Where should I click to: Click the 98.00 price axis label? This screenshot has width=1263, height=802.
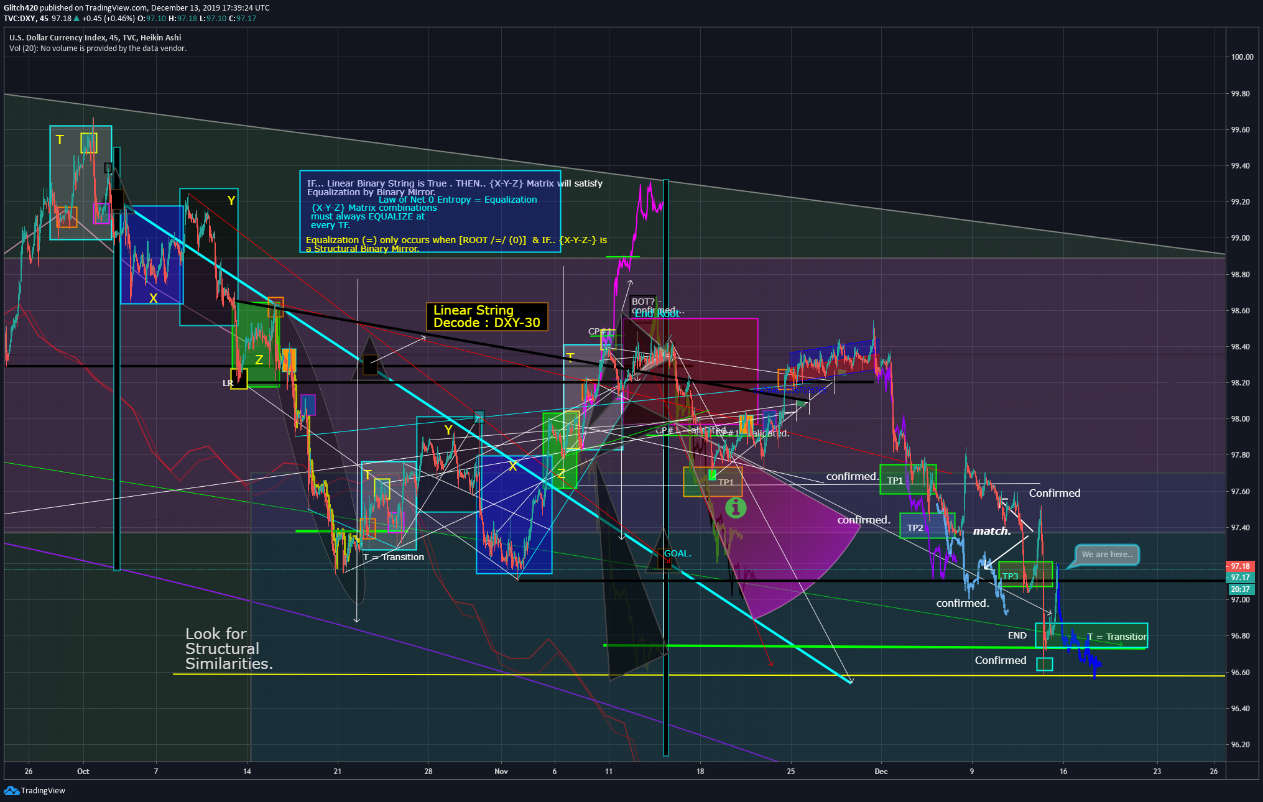[1240, 419]
